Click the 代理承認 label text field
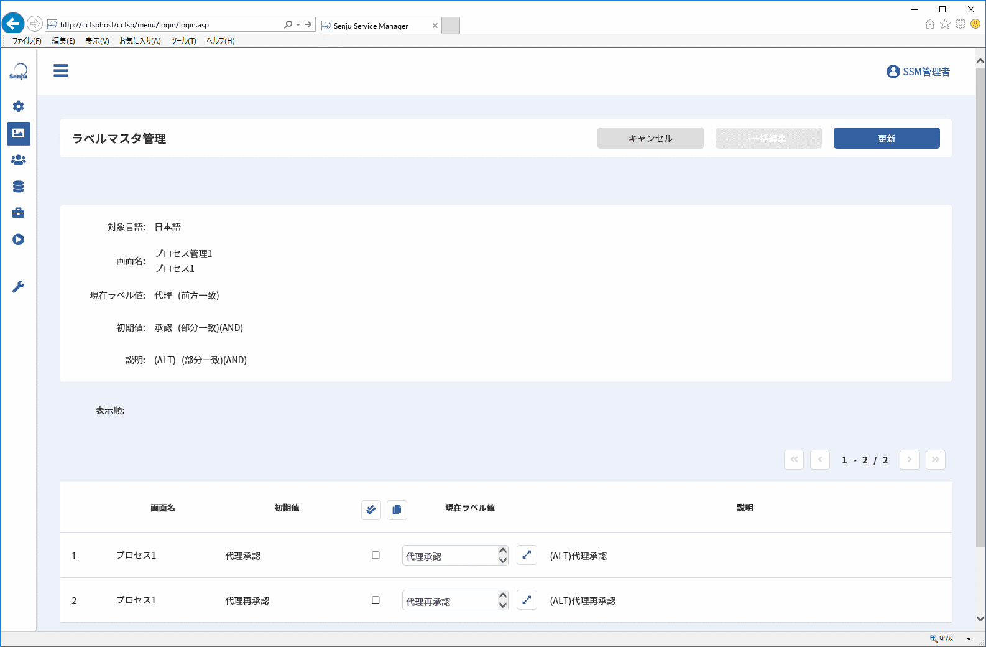The image size is (986, 647). click(450, 556)
